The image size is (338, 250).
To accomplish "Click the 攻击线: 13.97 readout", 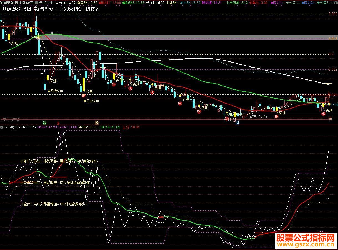I will [x=65, y=3].
